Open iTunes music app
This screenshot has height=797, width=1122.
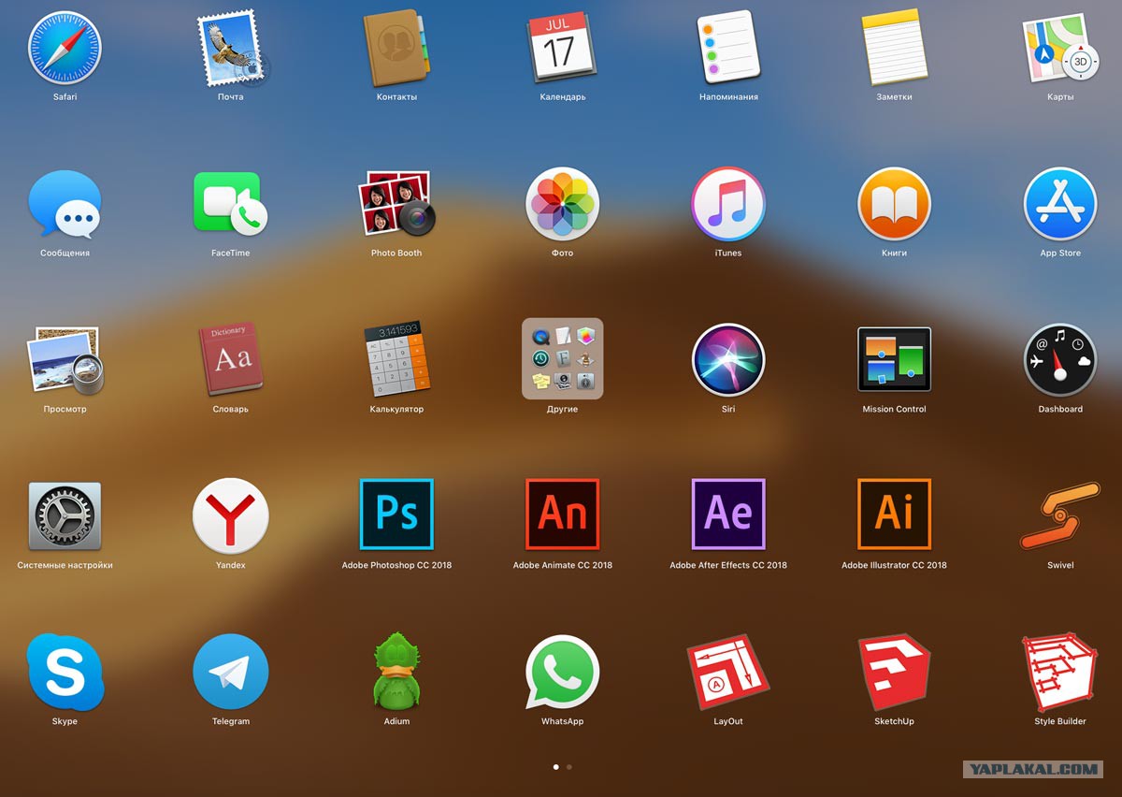pos(728,204)
